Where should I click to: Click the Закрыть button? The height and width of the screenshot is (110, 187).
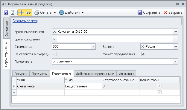(x=173, y=12)
